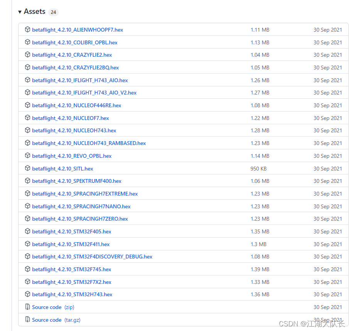Viewport: 351px width, 331px height.
Task: Click package icon beside STM32F7X2.hex
Action: 27,282
